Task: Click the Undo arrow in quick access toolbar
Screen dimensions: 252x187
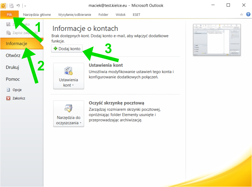Action: [18, 5]
